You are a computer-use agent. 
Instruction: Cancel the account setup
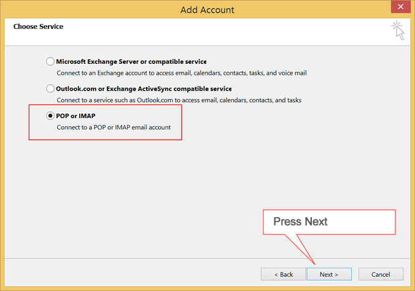(381, 274)
